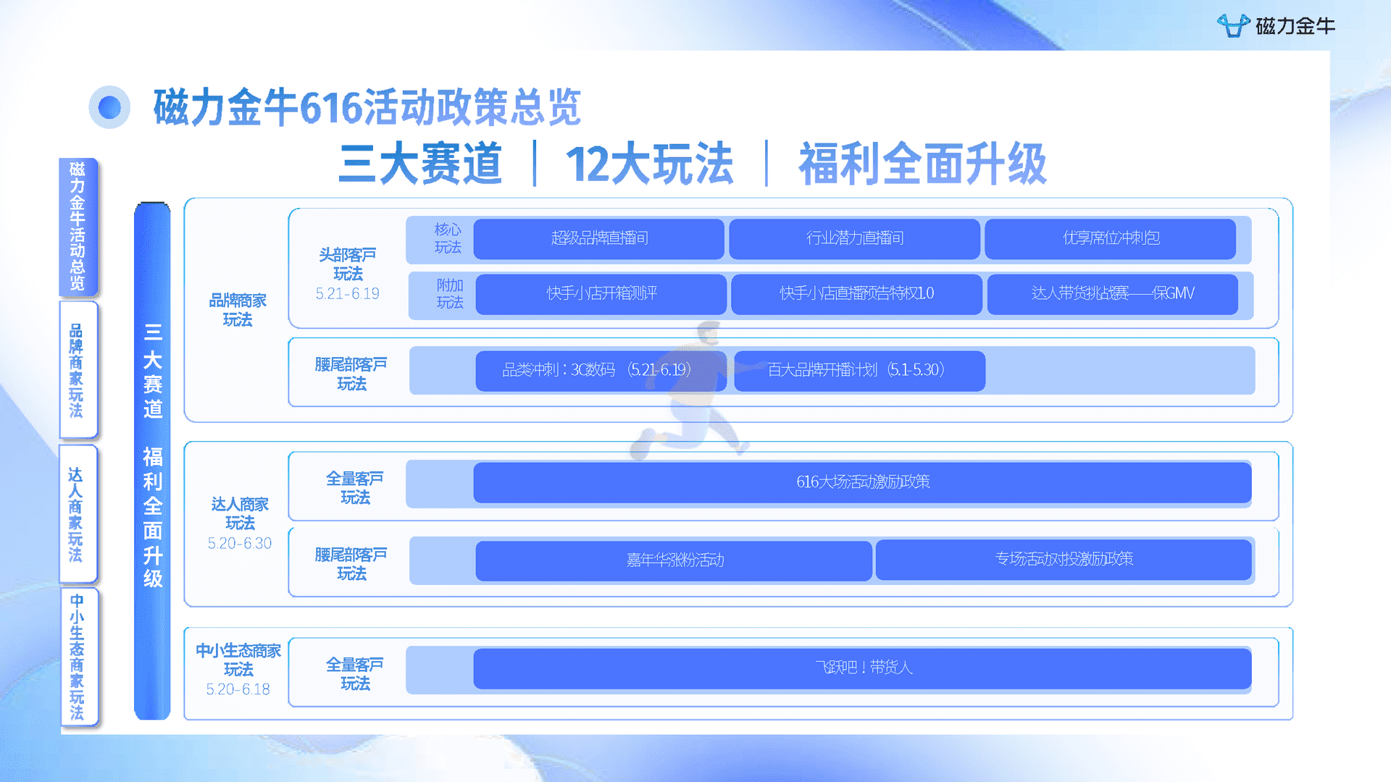Click the 12大玩法 heading
Image resolution: width=1391 pixels, height=782 pixels.
tap(649, 164)
